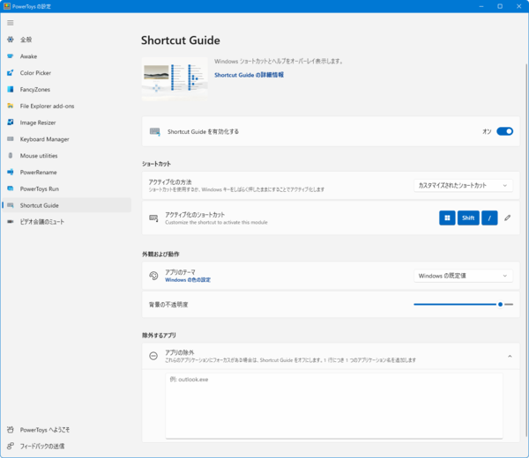Open the Awake settings page

point(28,56)
